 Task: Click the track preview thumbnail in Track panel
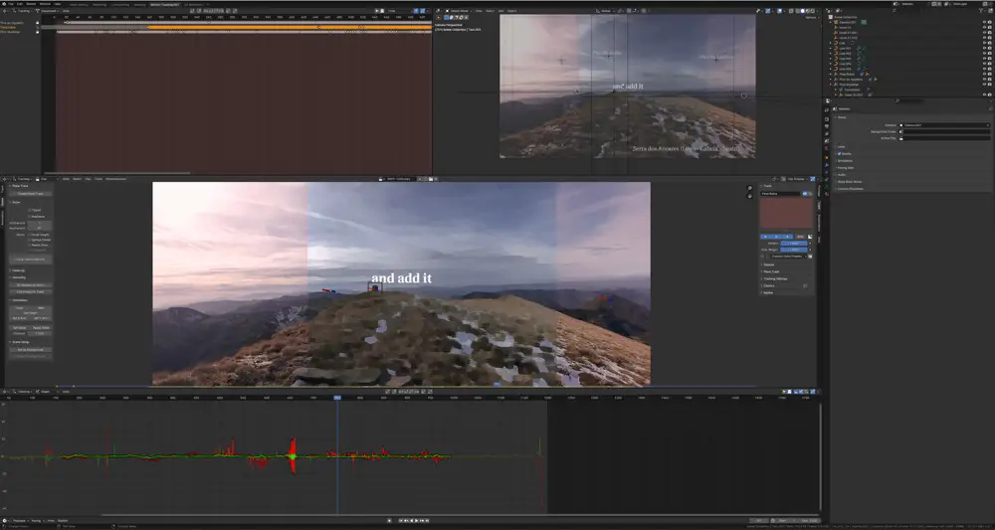coord(786,213)
